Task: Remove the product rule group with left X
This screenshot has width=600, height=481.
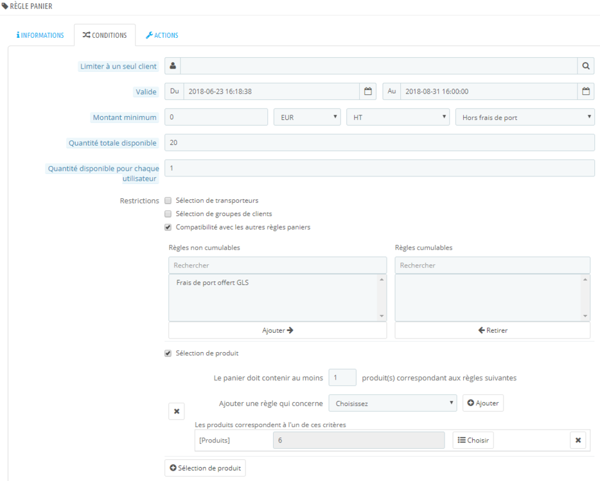Action: pos(177,412)
